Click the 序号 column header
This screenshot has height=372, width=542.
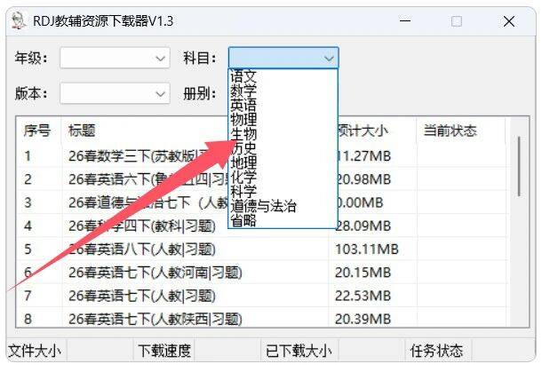click(x=37, y=131)
